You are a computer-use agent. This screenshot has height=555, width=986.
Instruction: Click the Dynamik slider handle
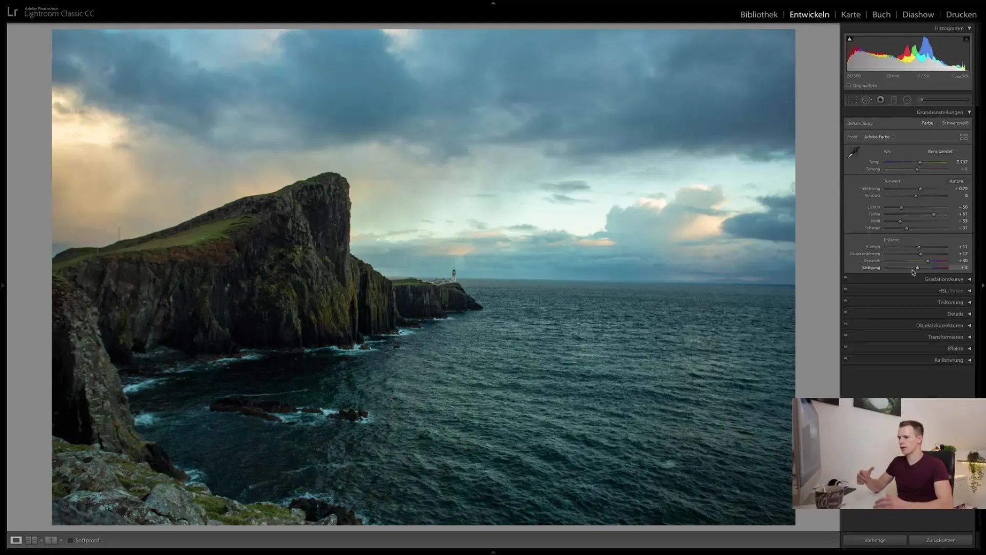coord(927,261)
